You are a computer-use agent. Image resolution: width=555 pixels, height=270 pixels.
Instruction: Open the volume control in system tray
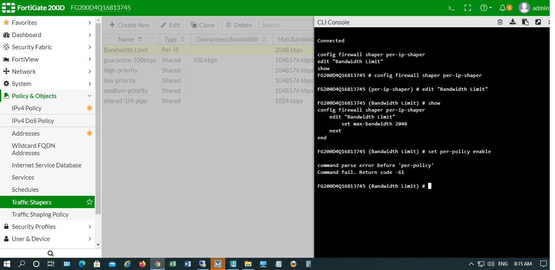[491, 263]
